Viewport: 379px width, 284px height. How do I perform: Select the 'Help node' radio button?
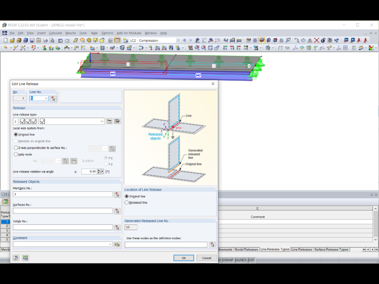click(x=16, y=154)
